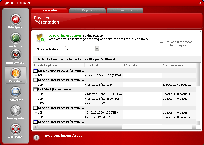Click Avez-vous besoin d'aide link
The image size is (204, 145).
(x=64, y=136)
